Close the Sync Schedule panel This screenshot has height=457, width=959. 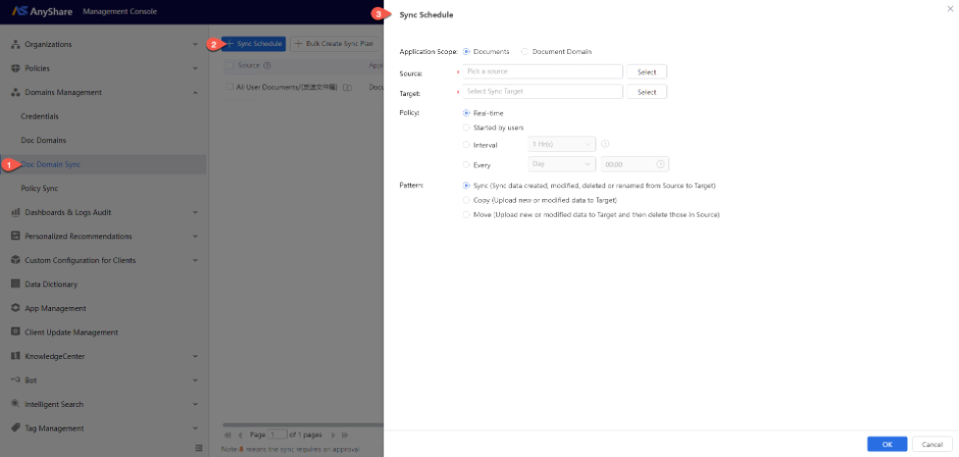[950, 9]
